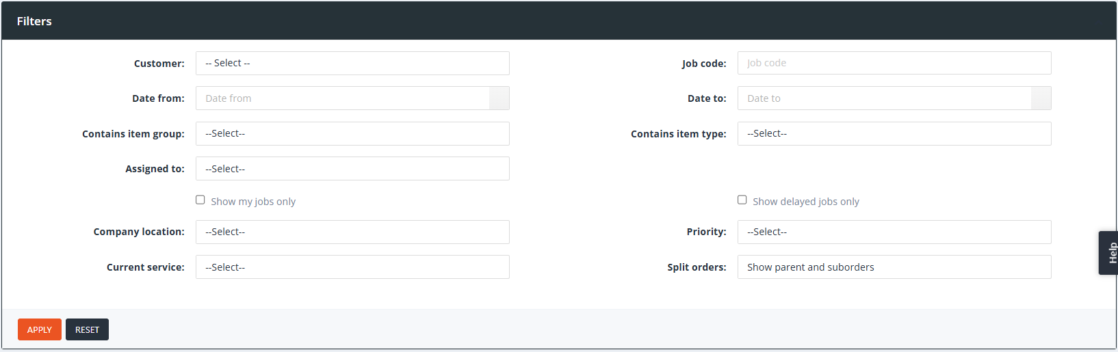
Task: Open the Split orders dropdown
Action: coord(894,267)
